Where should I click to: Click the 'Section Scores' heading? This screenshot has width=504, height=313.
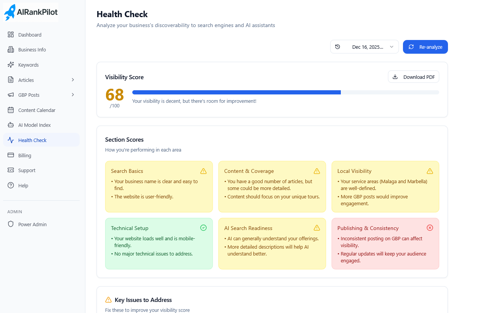coord(124,139)
